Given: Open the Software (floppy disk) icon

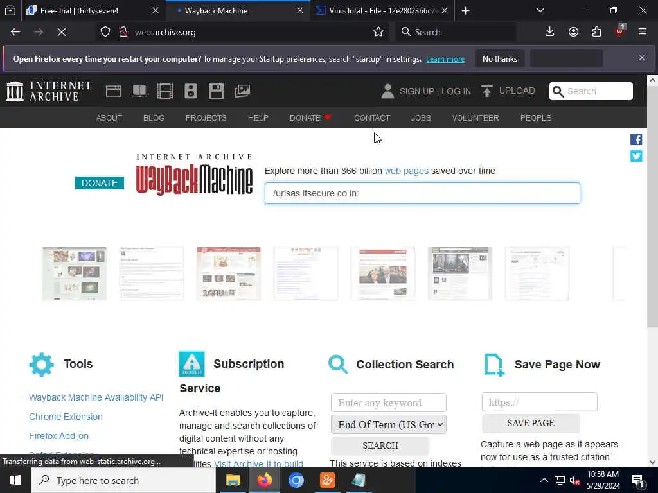Looking at the screenshot, I should (217, 91).
